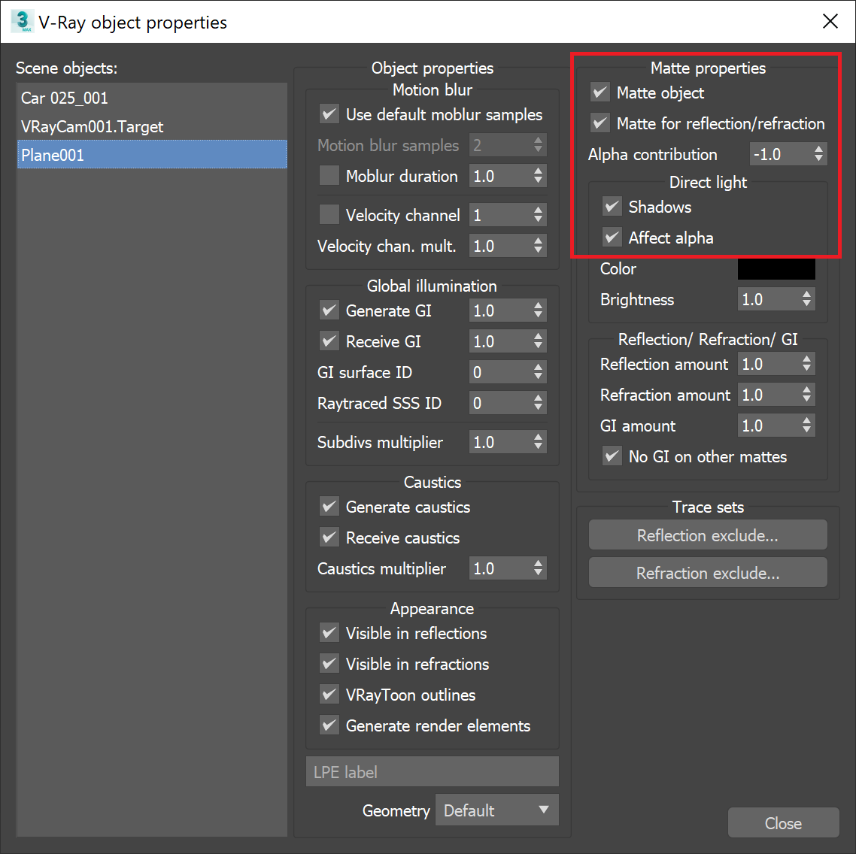Open the Reflection exclude dialog

click(x=707, y=535)
